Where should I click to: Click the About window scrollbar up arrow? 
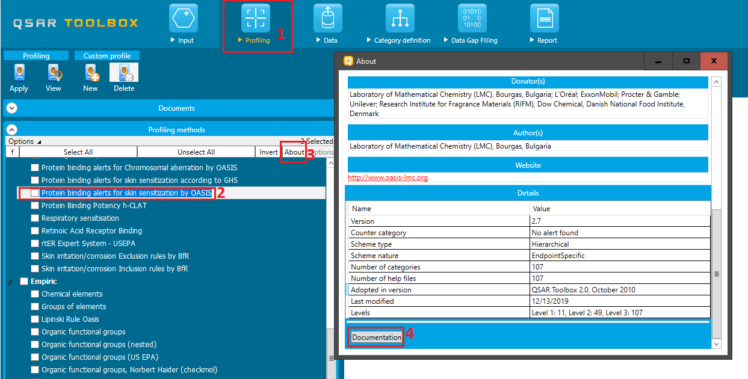(x=716, y=82)
